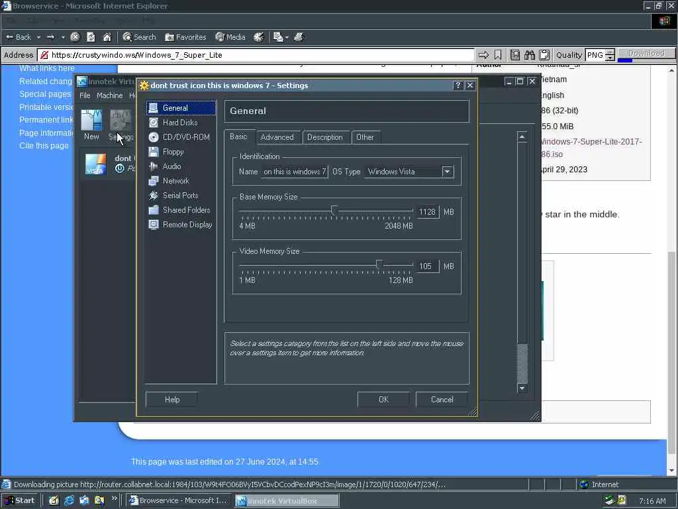Click the IE Home icon
This screenshot has width=678, height=509.
click(x=107, y=37)
